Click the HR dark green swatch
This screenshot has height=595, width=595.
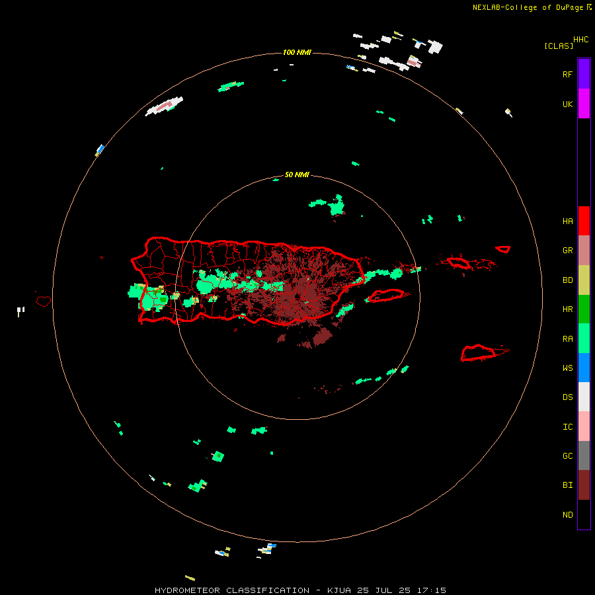(584, 309)
